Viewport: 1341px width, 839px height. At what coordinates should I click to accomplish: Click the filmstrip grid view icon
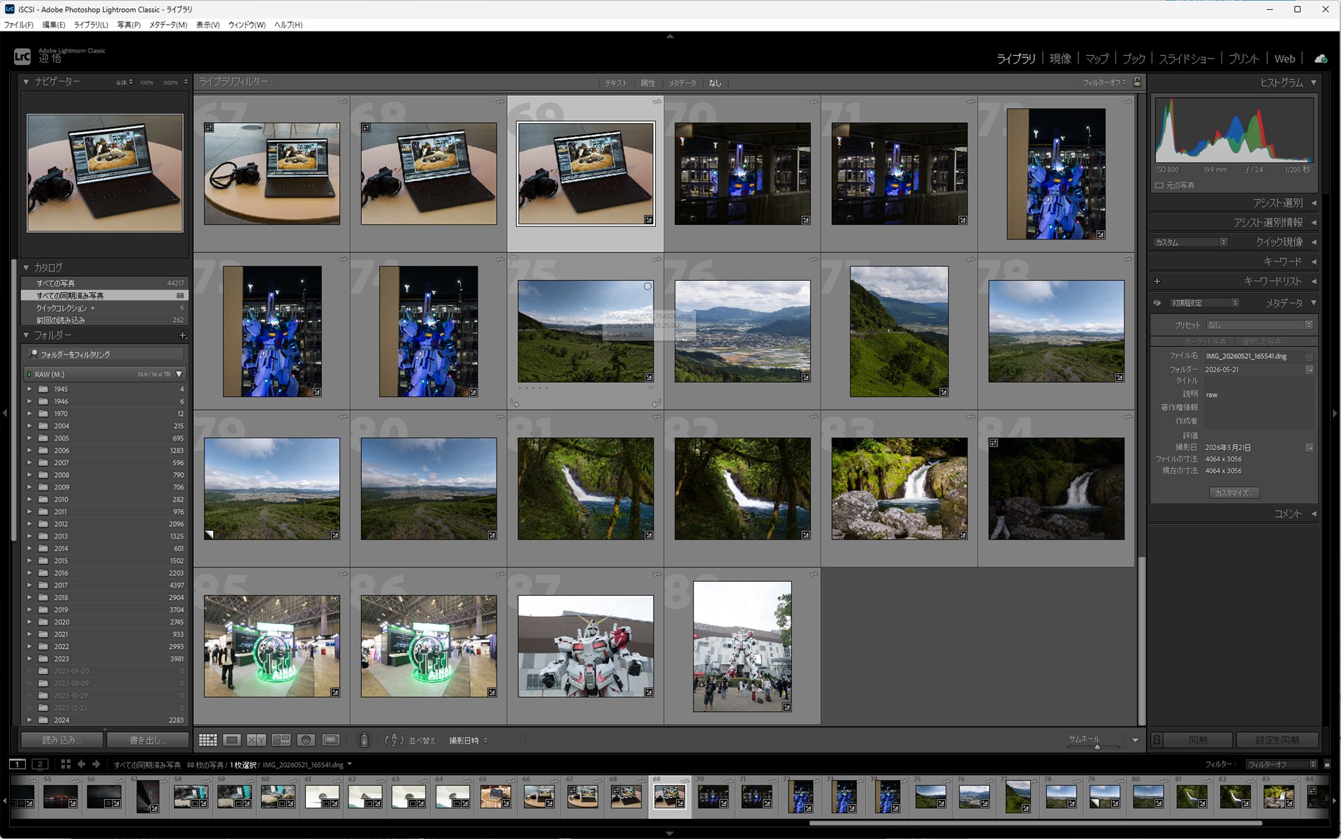66,764
